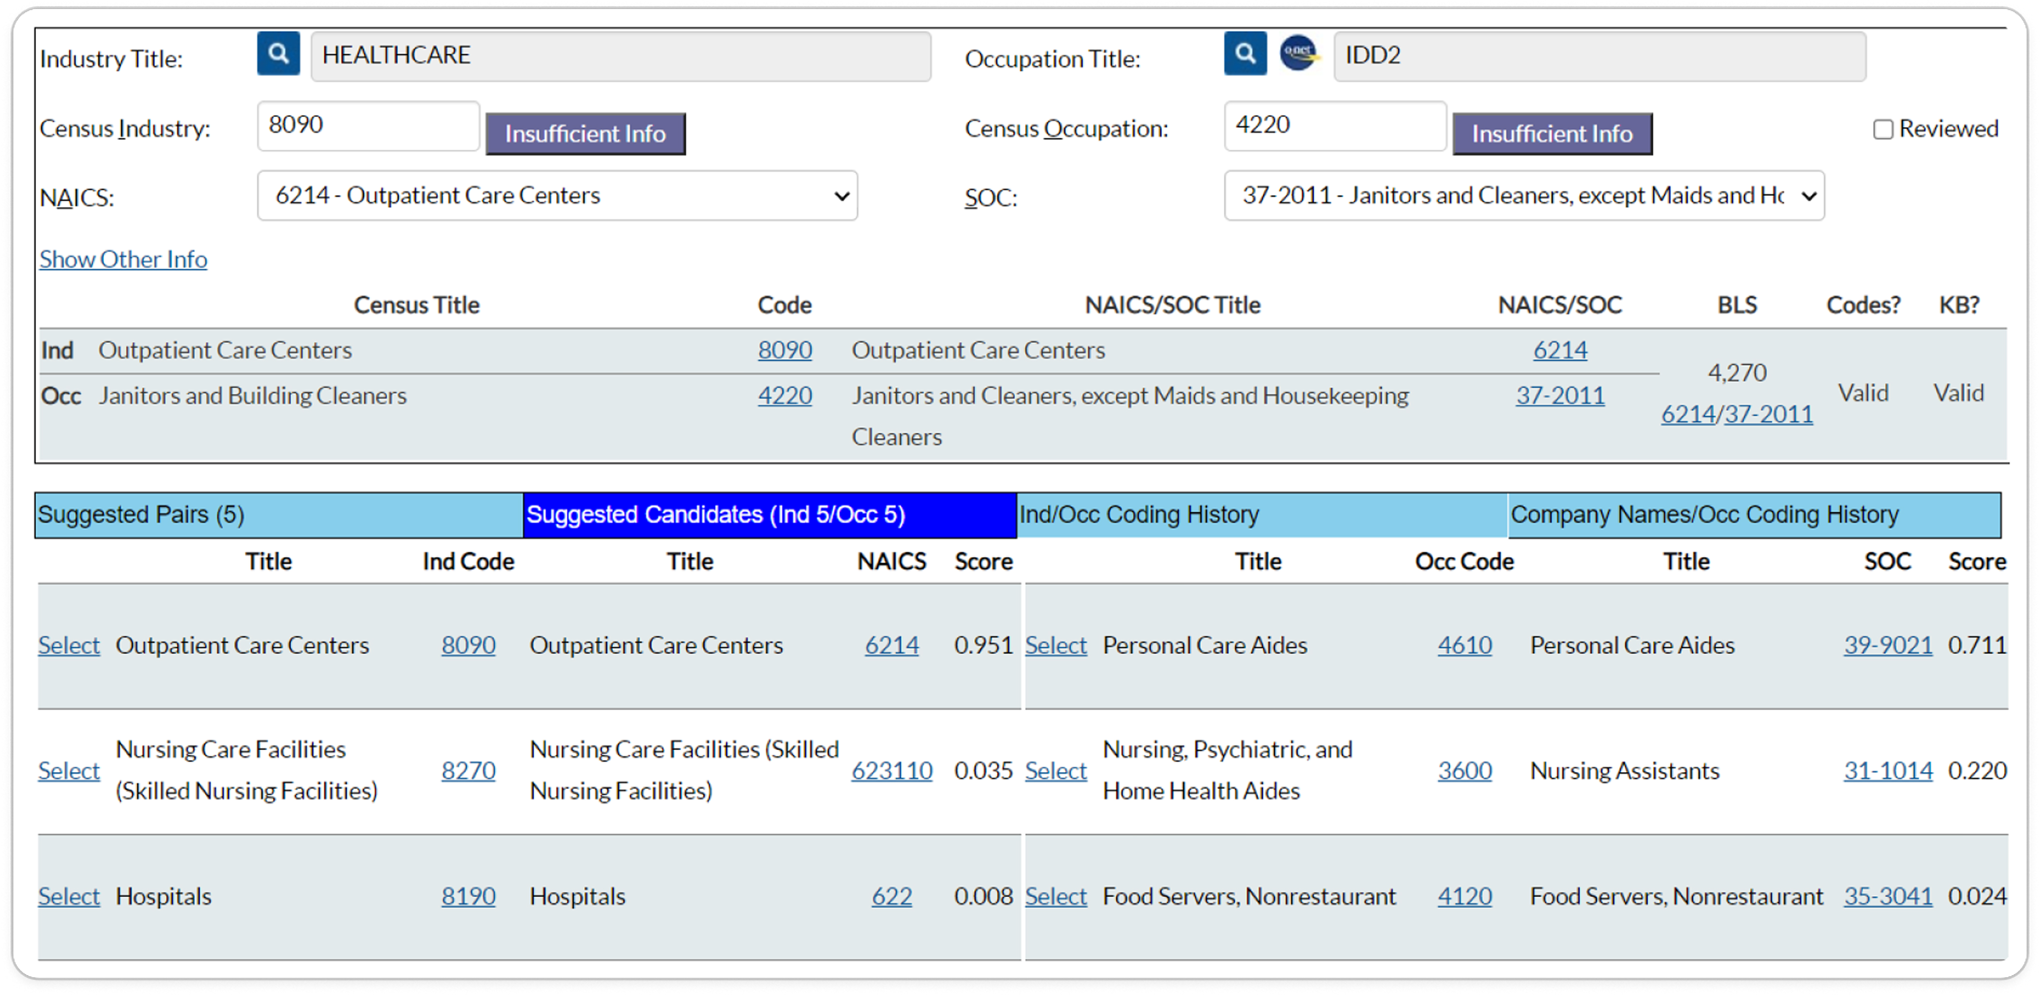This screenshot has height=996, width=2040.
Task: Open NAICS 622 link
Action: click(x=891, y=896)
